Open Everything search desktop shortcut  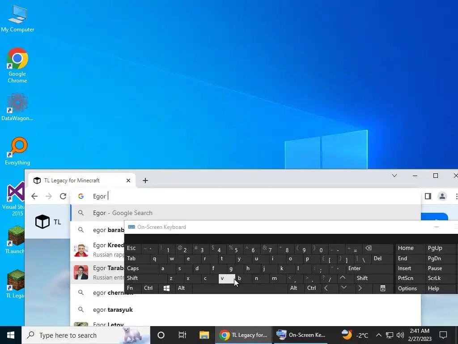[17, 151]
